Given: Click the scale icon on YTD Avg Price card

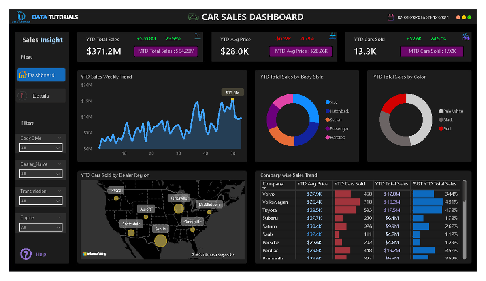Looking at the screenshot, I should [333, 36].
